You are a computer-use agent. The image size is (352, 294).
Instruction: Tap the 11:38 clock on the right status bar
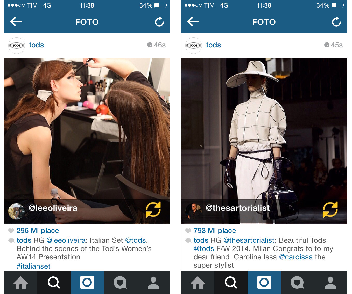point(264,5)
